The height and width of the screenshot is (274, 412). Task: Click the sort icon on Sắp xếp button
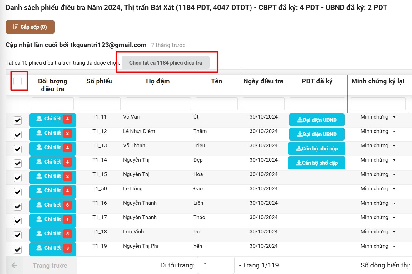[x=15, y=27]
